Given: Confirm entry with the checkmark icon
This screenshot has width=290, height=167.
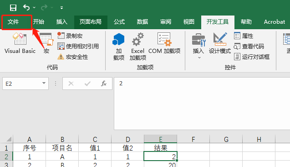Looking at the screenshot, I should coord(87,83).
